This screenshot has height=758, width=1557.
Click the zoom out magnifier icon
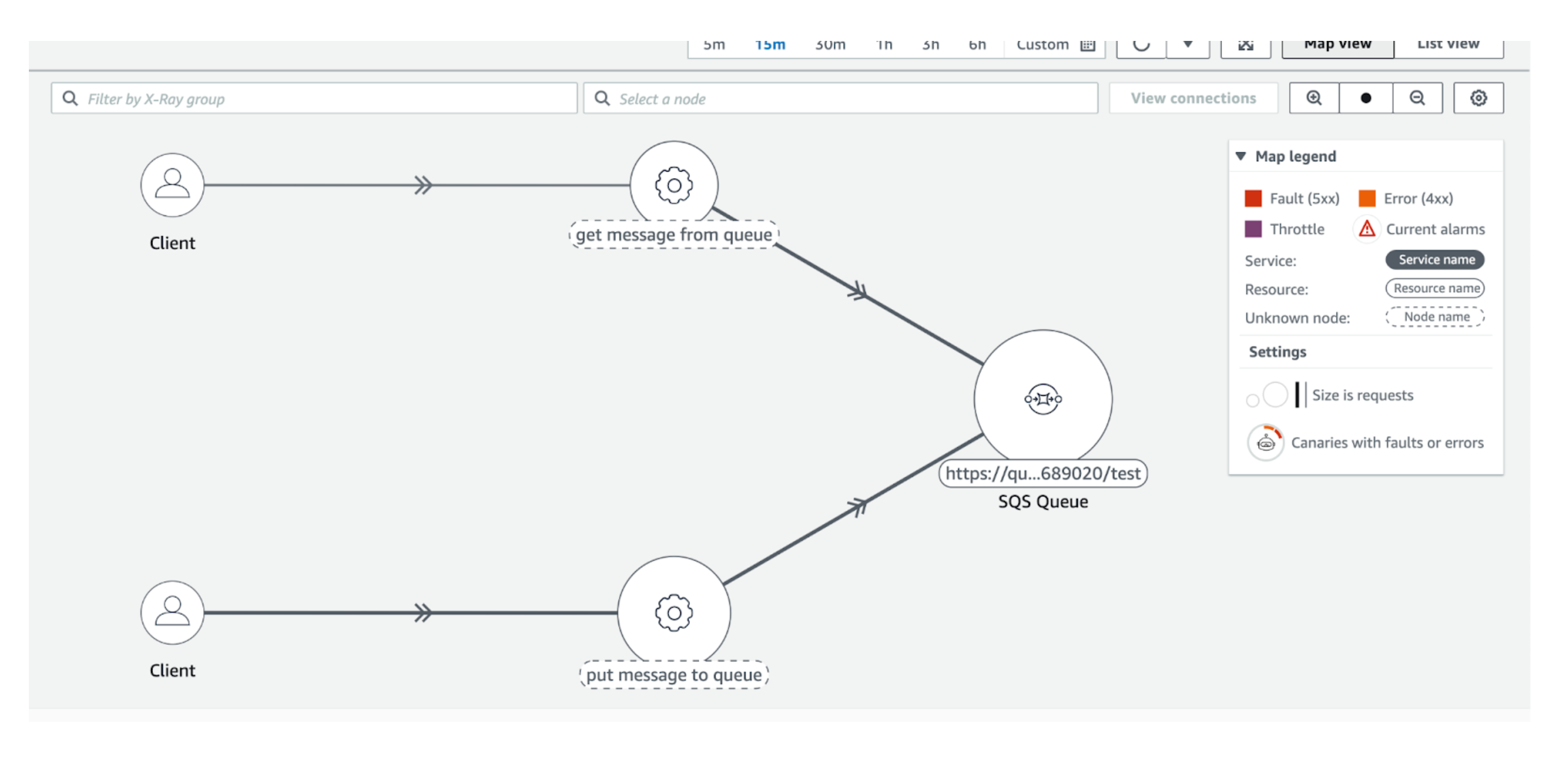click(1417, 98)
